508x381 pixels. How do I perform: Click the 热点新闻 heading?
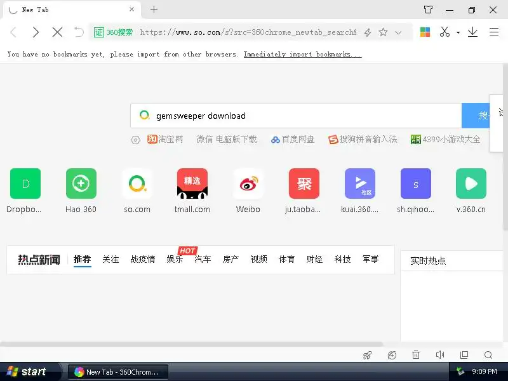click(39, 260)
